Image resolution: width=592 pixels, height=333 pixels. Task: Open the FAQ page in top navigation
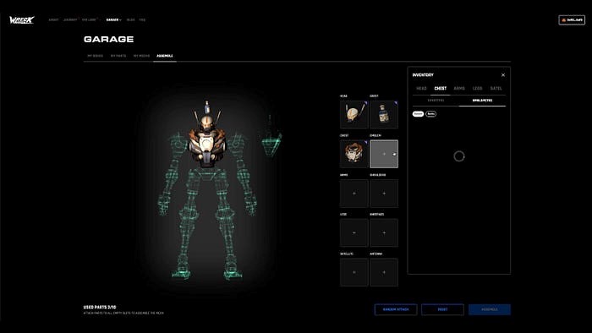click(142, 19)
